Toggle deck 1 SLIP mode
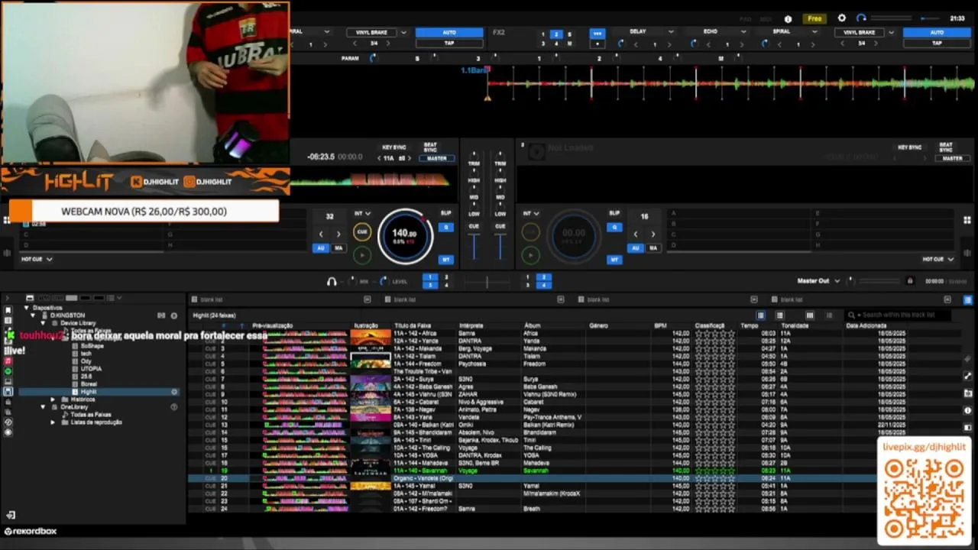The image size is (978, 550). click(x=446, y=213)
